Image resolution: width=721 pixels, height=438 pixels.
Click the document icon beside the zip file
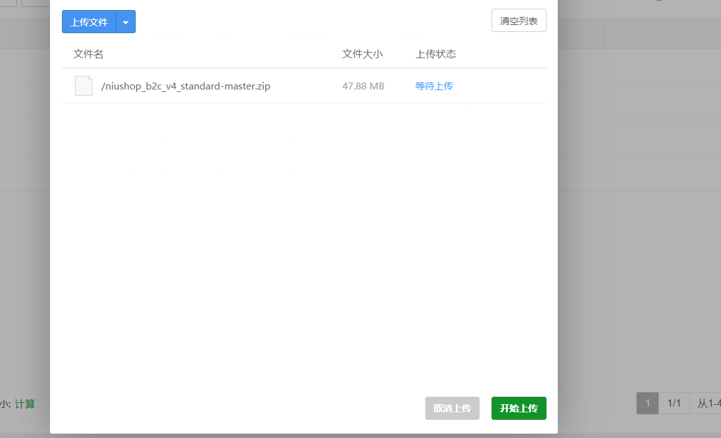(83, 86)
